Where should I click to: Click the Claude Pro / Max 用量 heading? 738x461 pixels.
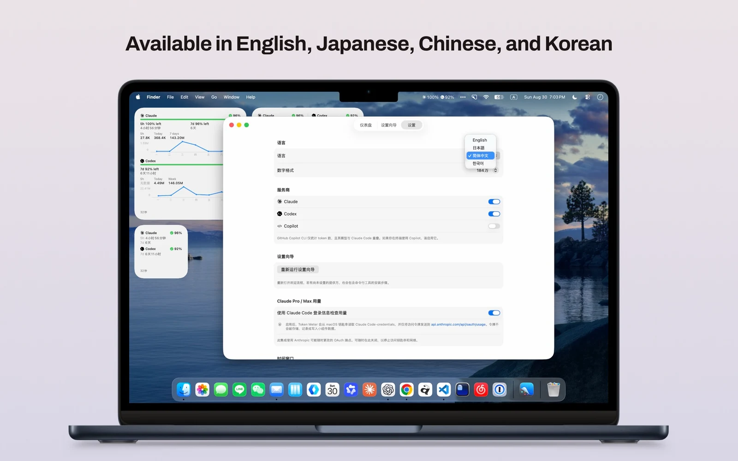pos(299,301)
